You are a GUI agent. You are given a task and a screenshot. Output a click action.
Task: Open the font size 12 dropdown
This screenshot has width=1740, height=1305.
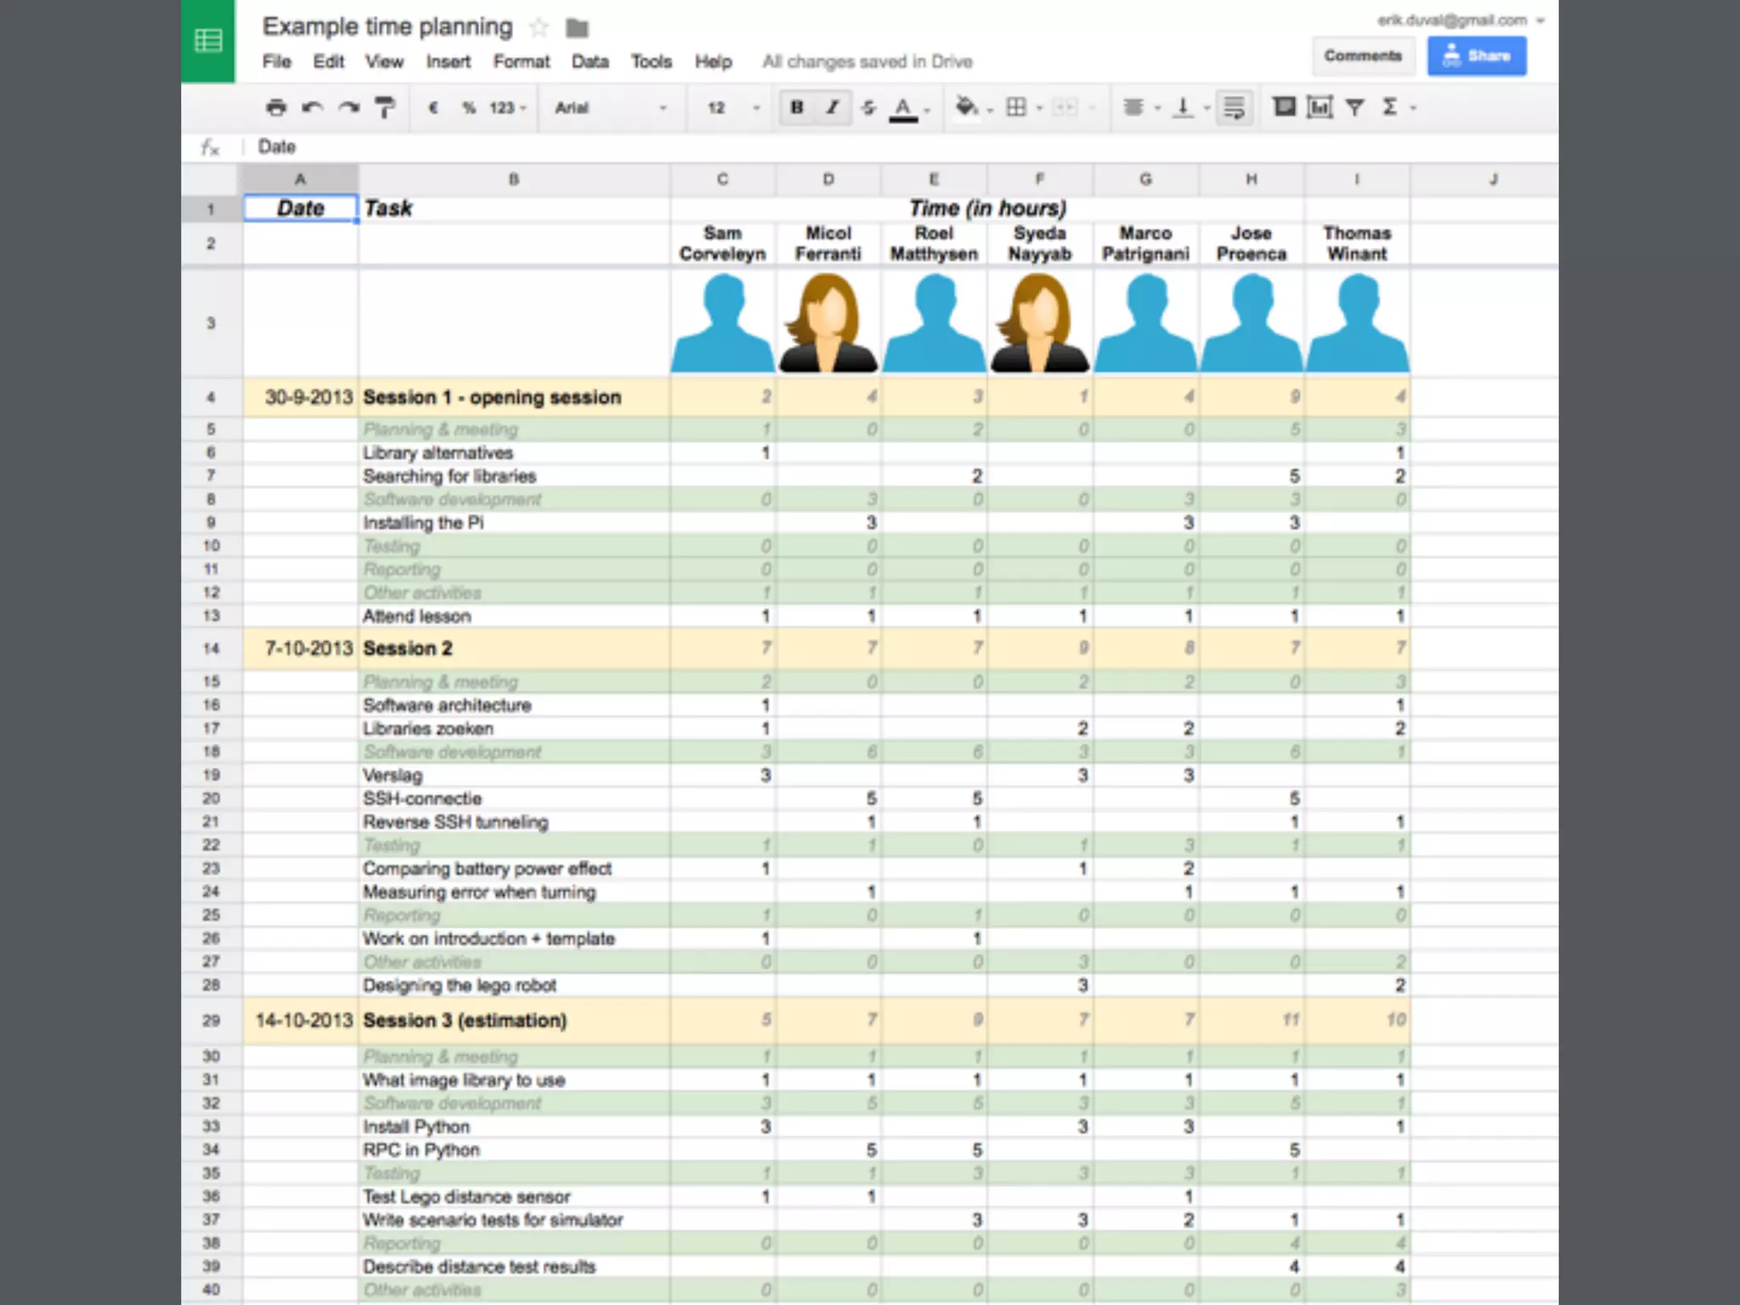[x=732, y=108]
